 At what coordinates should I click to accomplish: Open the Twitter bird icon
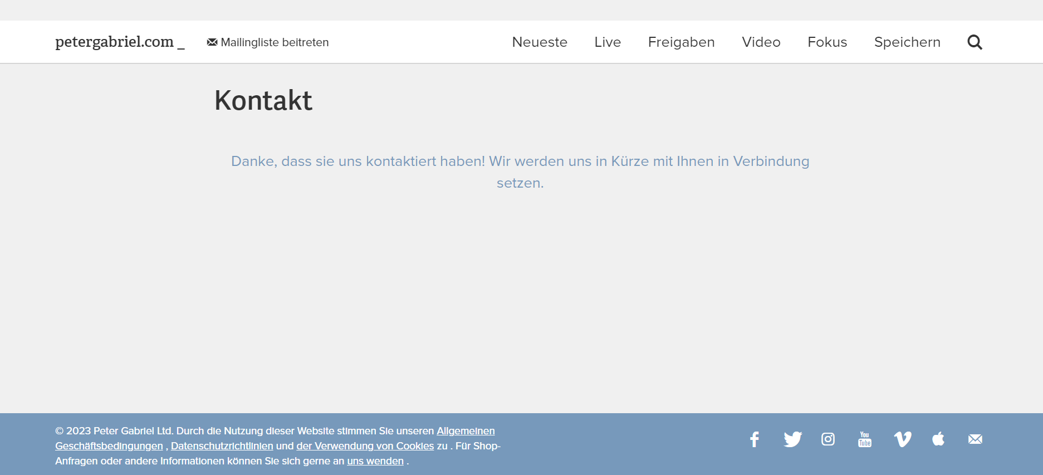coord(792,439)
